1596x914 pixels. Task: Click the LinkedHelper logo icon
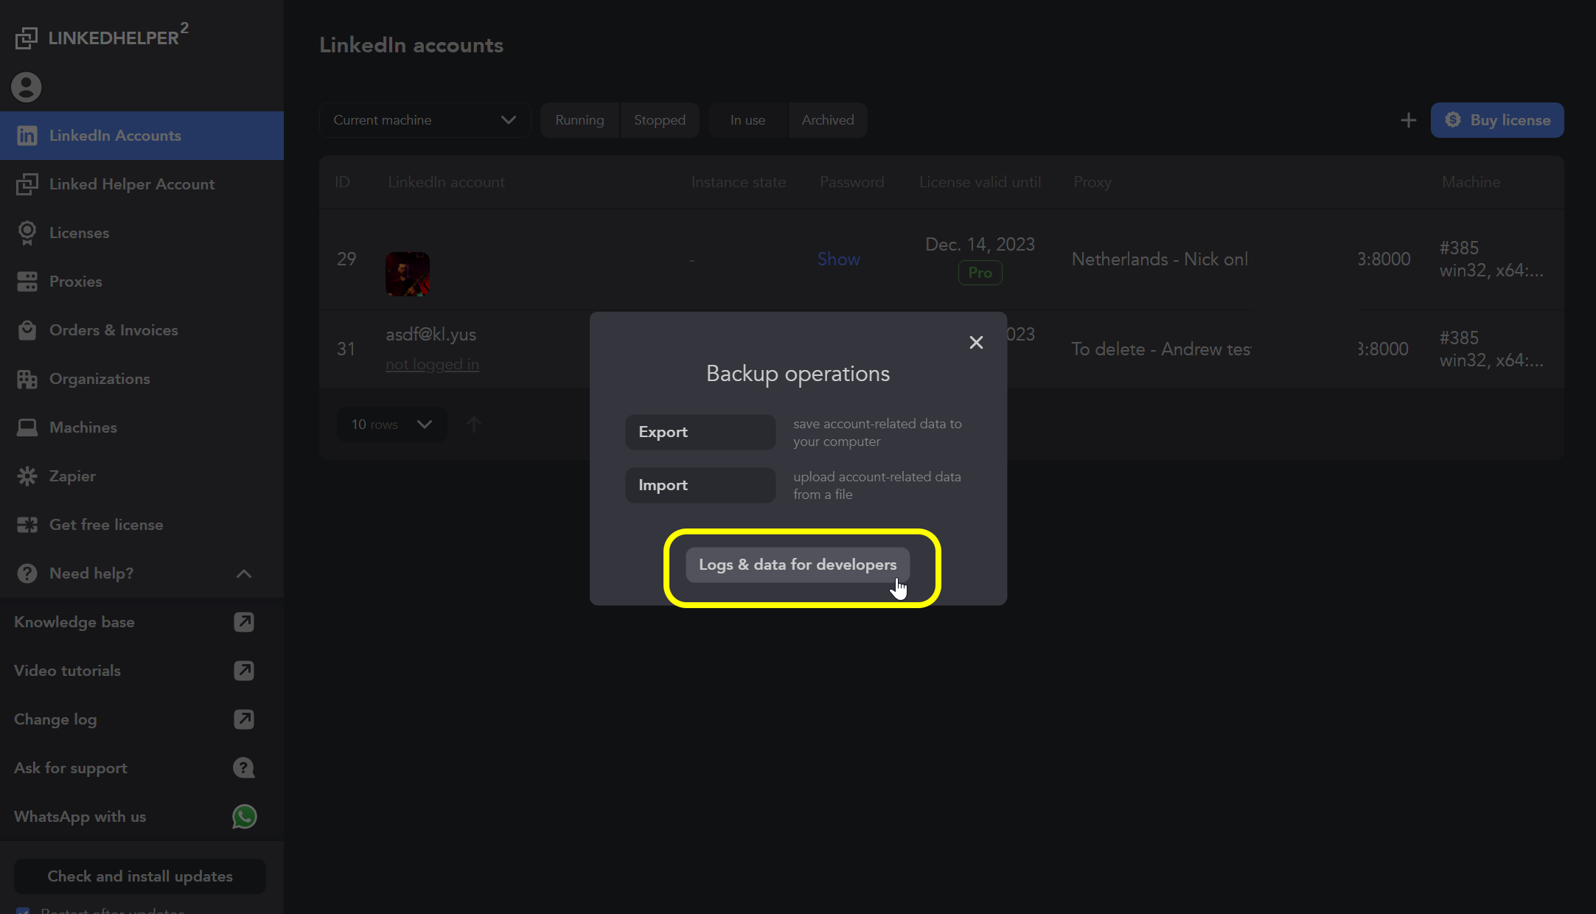(27, 38)
